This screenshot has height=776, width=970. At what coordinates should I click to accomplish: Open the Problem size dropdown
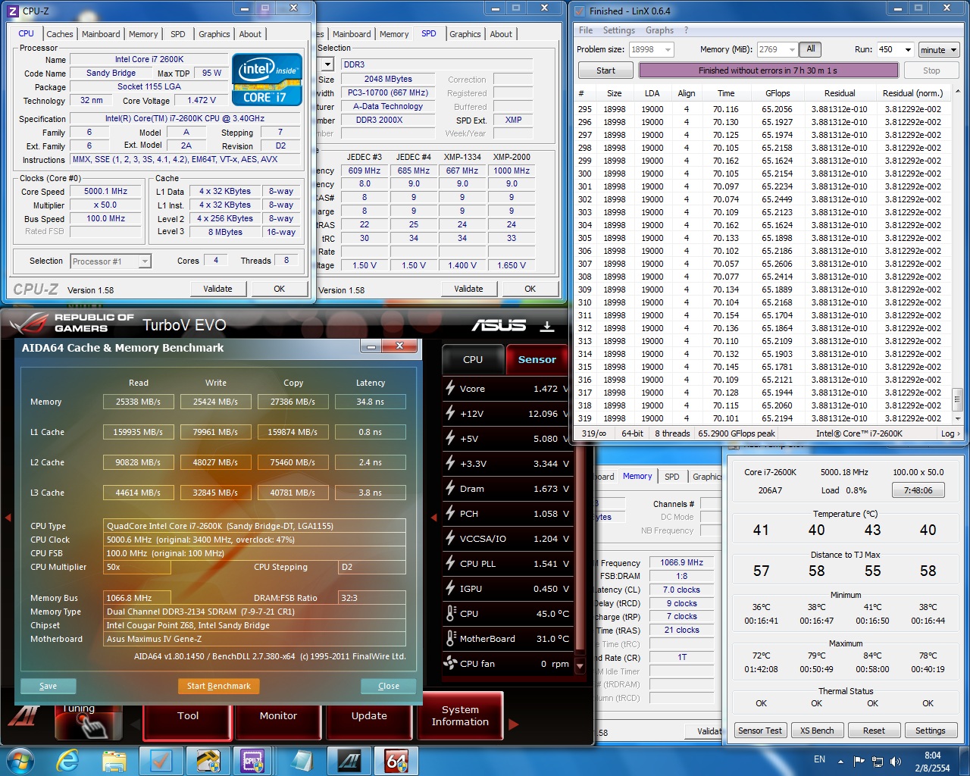tap(668, 49)
